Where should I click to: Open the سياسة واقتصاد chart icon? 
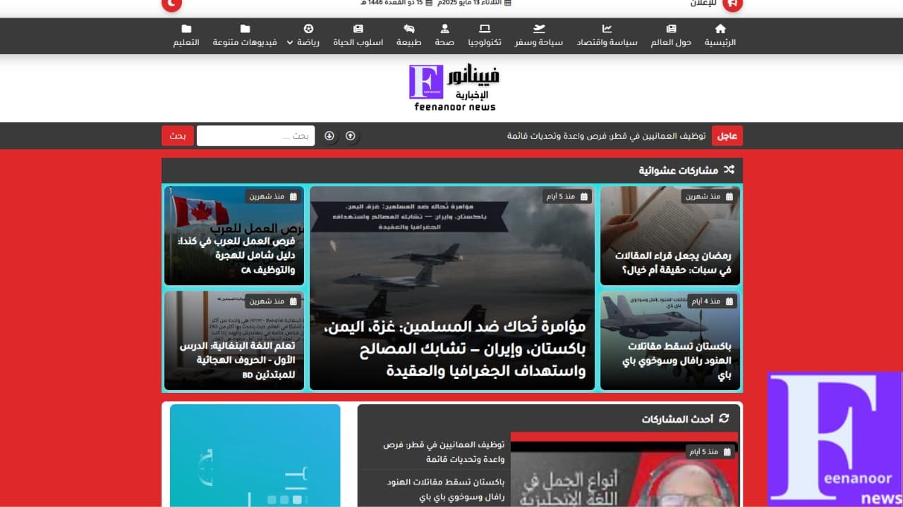[607, 29]
